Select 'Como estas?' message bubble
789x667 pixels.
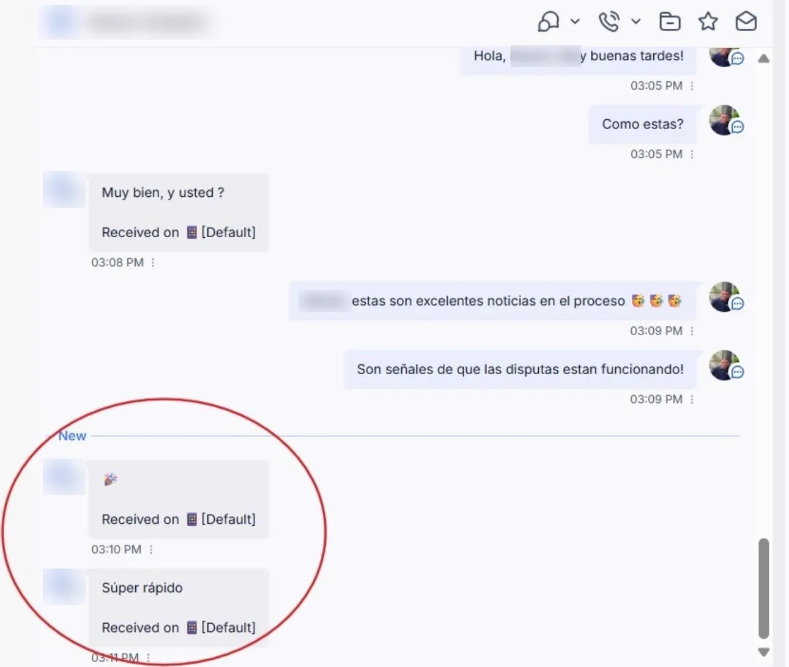(x=642, y=124)
